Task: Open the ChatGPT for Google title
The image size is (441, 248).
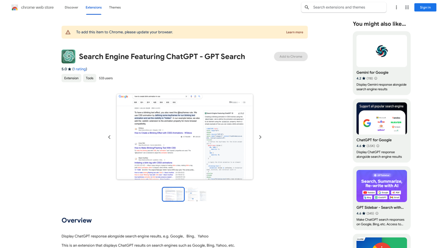Action: [374, 140]
